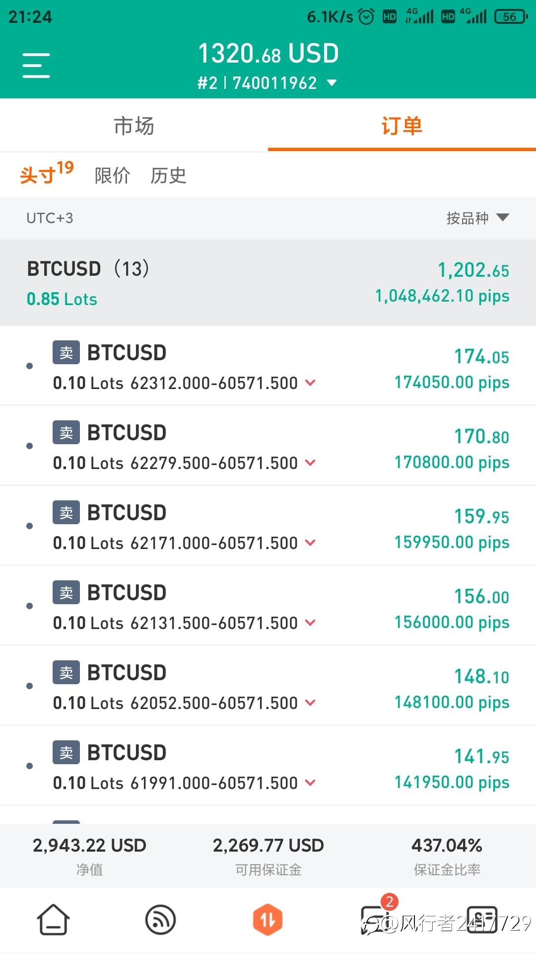Image resolution: width=536 pixels, height=954 pixels.
Task: Tap the home icon in bottom bar
Action: point(53,919)
